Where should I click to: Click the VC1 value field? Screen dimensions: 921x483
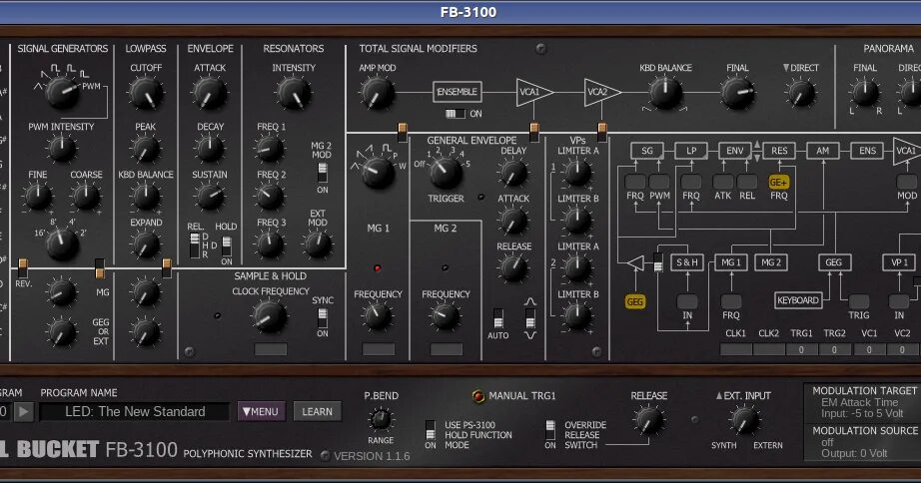click(869, 350)
